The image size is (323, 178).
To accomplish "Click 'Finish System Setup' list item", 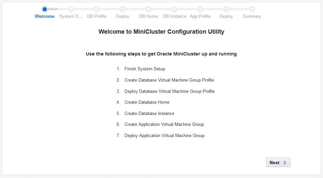I will (x=145, y=69).
